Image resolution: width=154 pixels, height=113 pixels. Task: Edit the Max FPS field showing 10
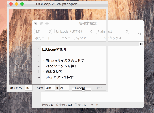click(29, 88)
